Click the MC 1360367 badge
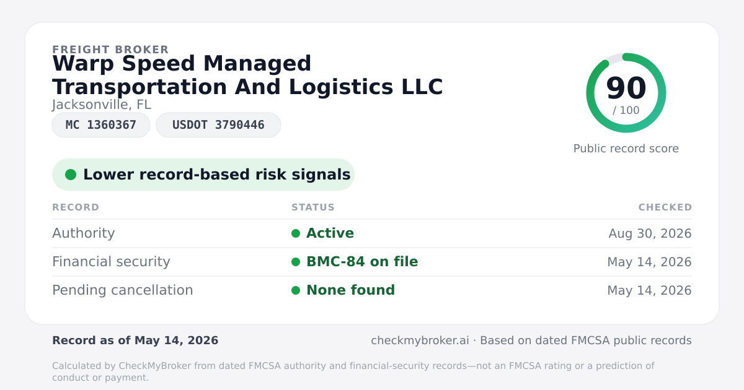 101,125
